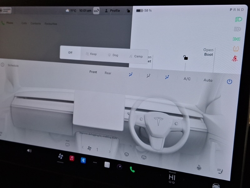The width and height of the screenshot is (250, 188).
Task: Select Camp climate mode
Action: point(137,56)
